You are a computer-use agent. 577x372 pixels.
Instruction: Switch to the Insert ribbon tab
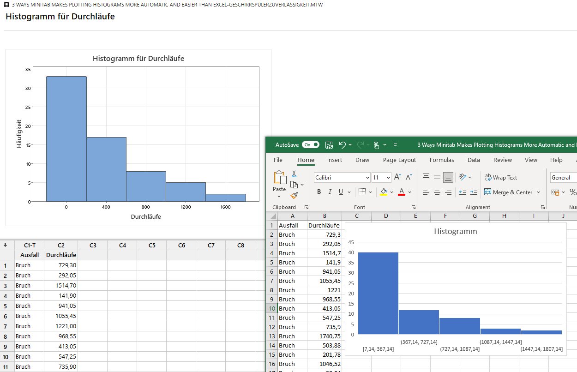tap(335, 160)
